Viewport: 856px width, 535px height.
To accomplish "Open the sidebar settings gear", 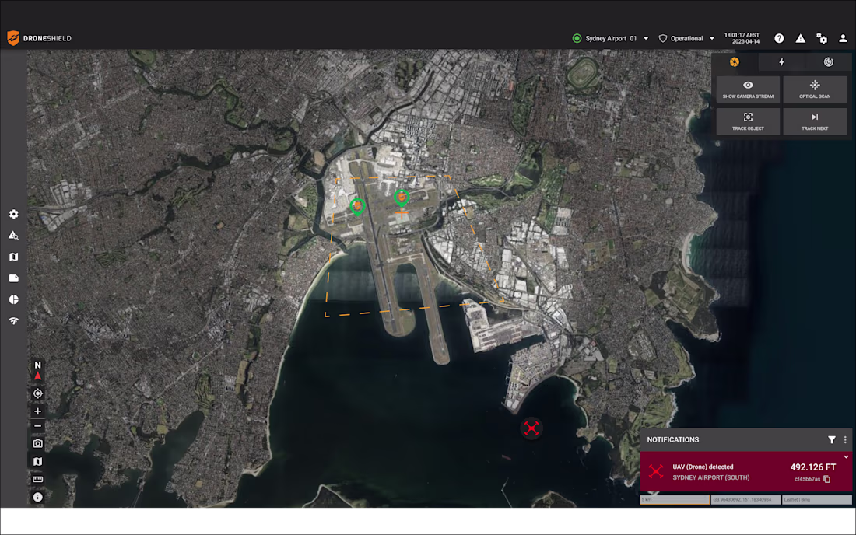I will click(x=14, y=215).
